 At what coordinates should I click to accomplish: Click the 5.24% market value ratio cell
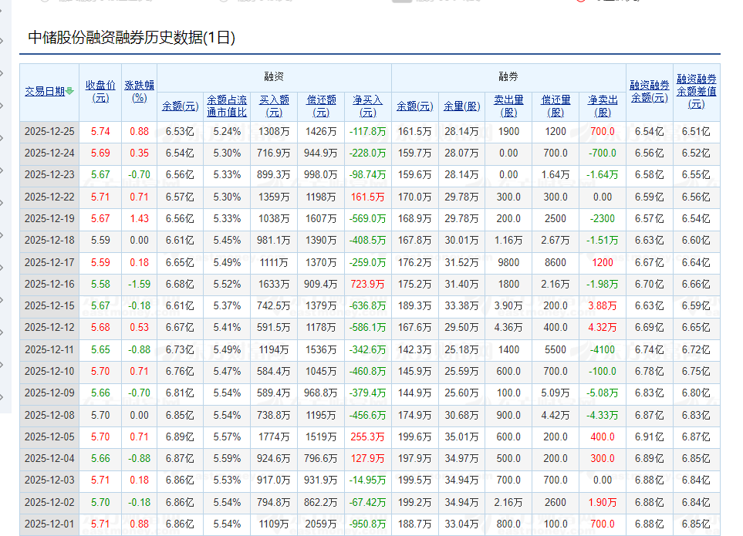227,132
